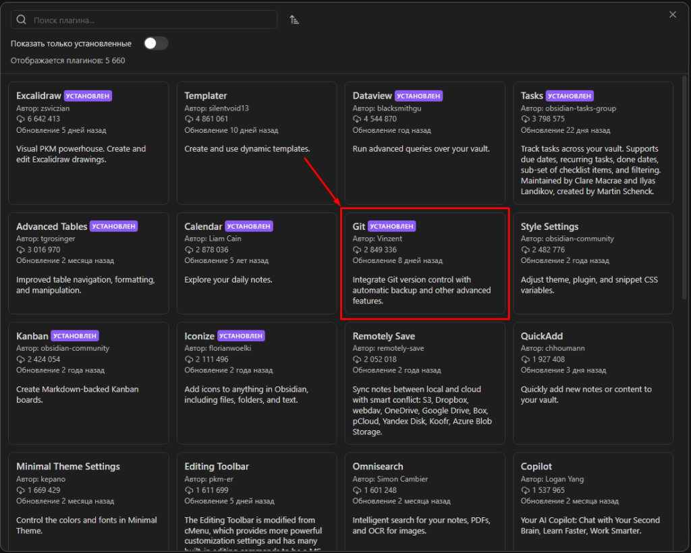The image size is (691, 553).
Task: Open the Omnisearch plugin card
Action: [x=425, y=502]
